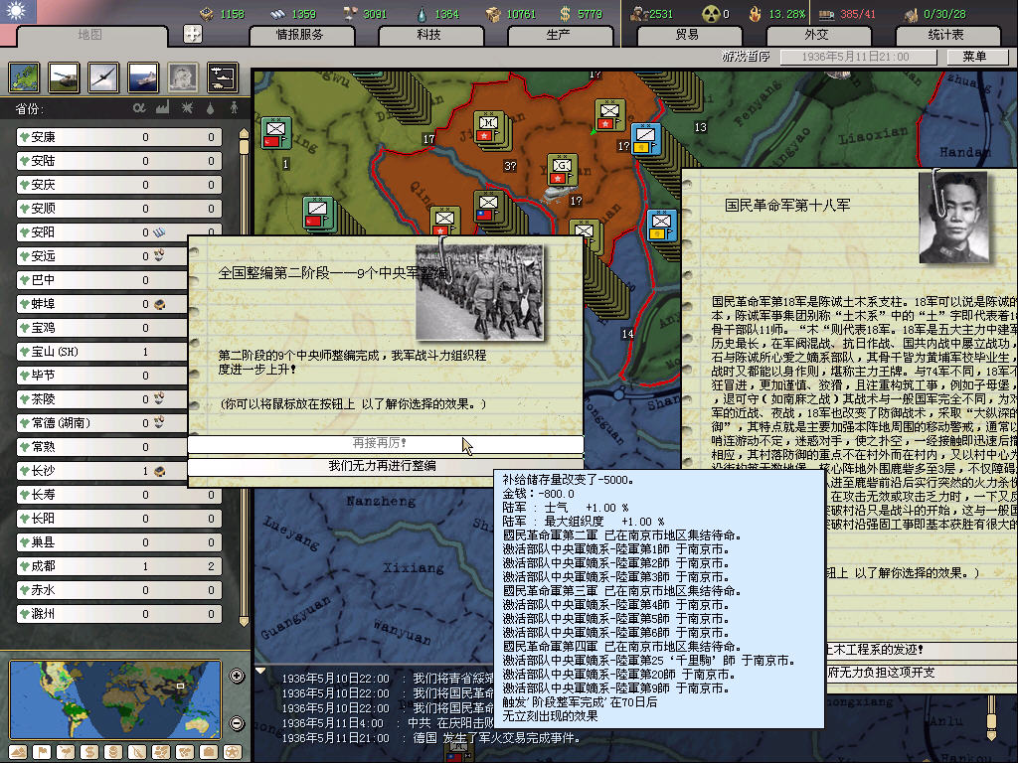Choose the 再接再厉! event option
1018x763 pixels.
click(385, 443)
